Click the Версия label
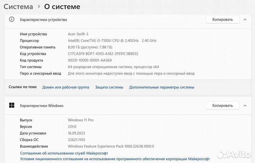Screen dimensions: 255x163 26,127
